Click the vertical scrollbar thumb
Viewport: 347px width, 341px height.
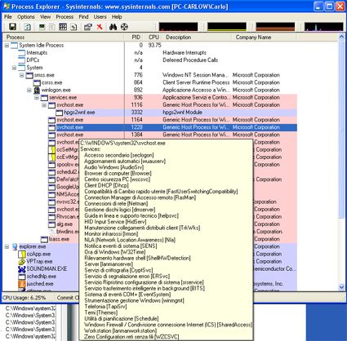coord(341,129)
